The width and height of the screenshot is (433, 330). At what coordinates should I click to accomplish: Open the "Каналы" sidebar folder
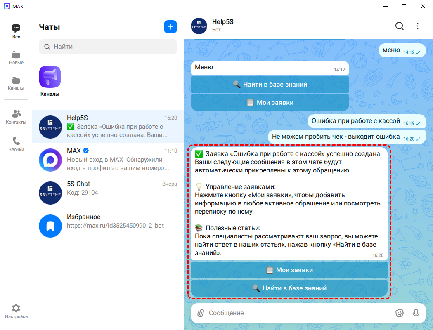(x=16, y=83)
